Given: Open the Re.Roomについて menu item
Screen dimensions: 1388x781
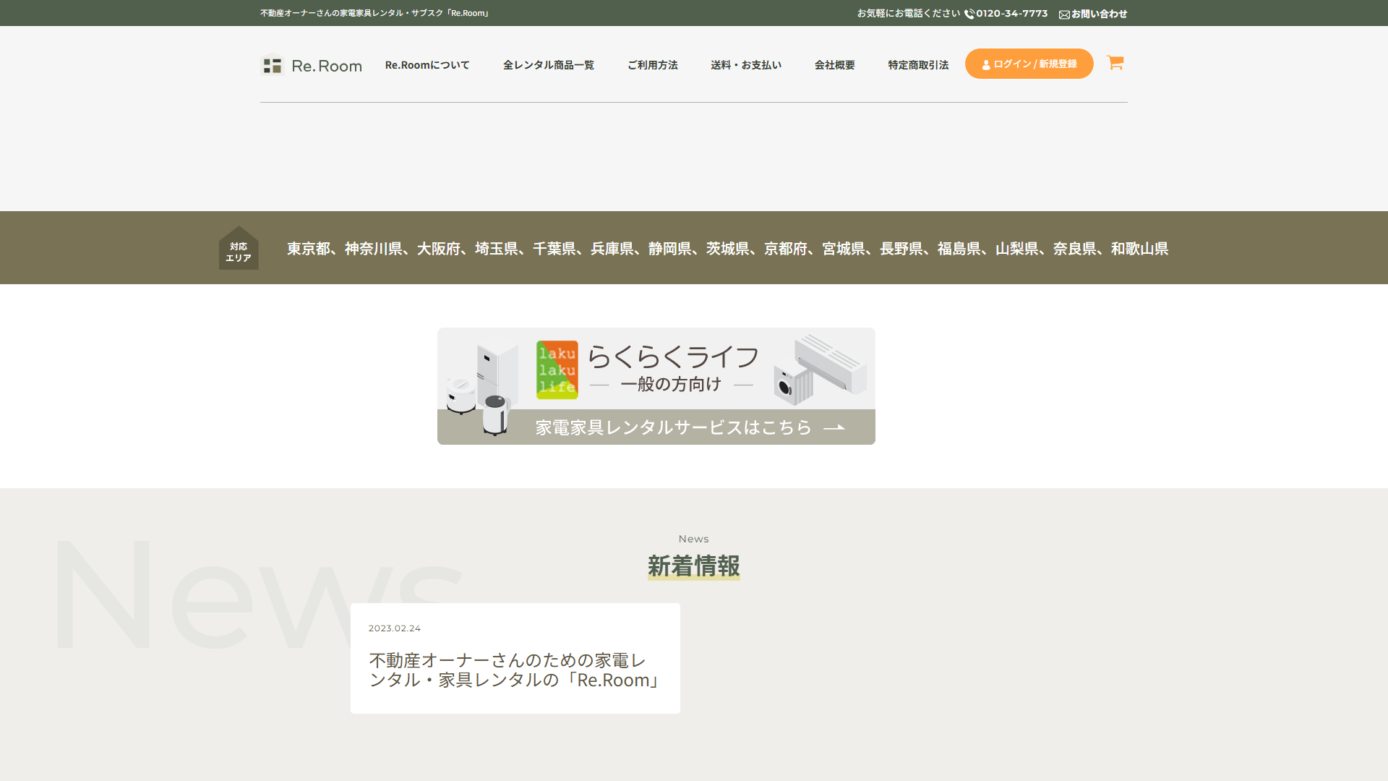Looking at the screenshot, I should tap(427, 64).
